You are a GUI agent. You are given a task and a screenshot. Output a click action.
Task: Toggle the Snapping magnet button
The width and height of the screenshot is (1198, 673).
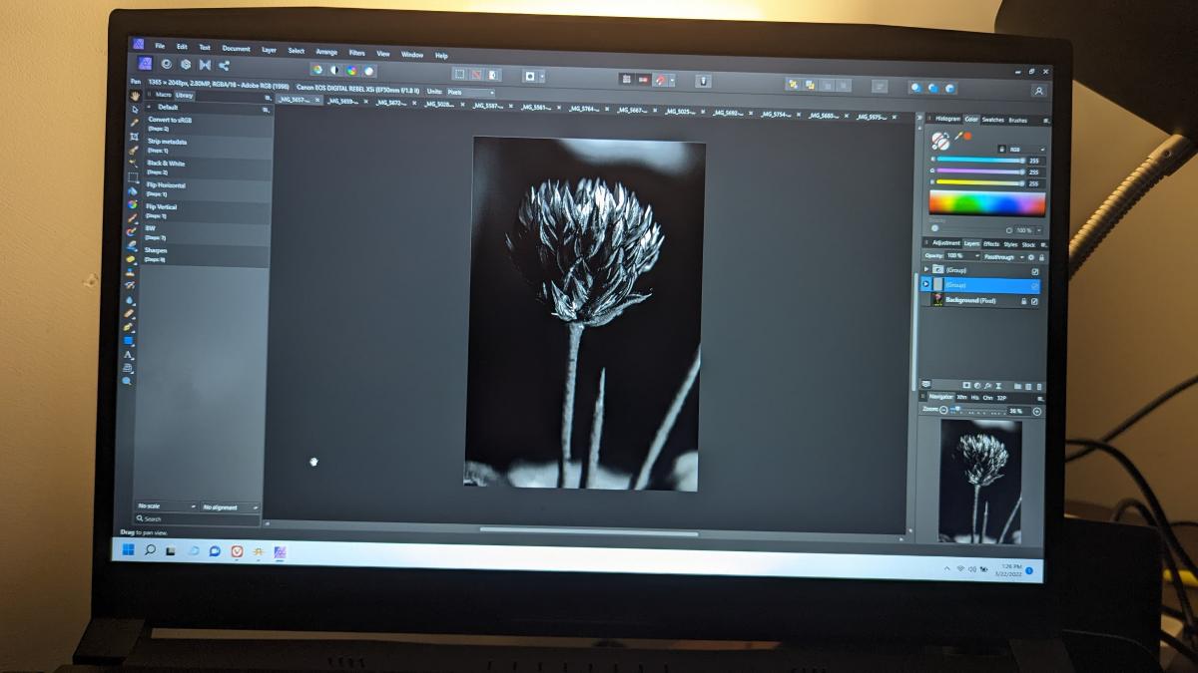coord(659,79)
